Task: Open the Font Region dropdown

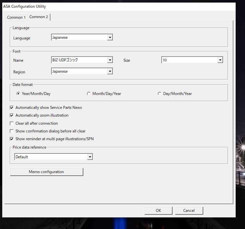Action: [110, 71]
